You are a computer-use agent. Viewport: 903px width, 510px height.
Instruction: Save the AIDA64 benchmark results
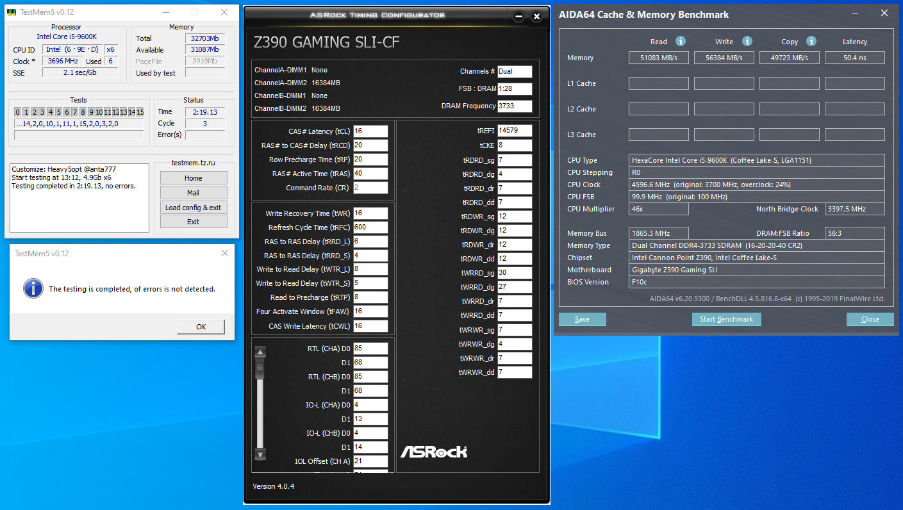click(x=583, y=319)
